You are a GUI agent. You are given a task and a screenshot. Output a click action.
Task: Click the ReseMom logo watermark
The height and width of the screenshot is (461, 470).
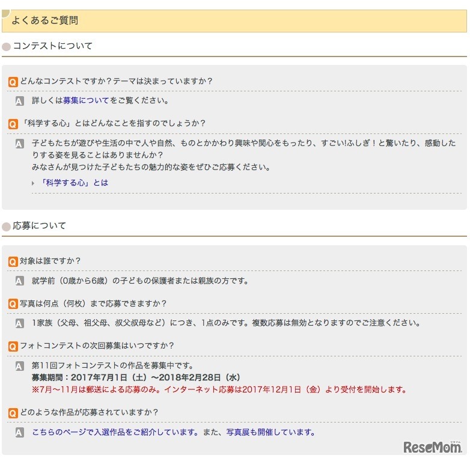tap(432, 447)
